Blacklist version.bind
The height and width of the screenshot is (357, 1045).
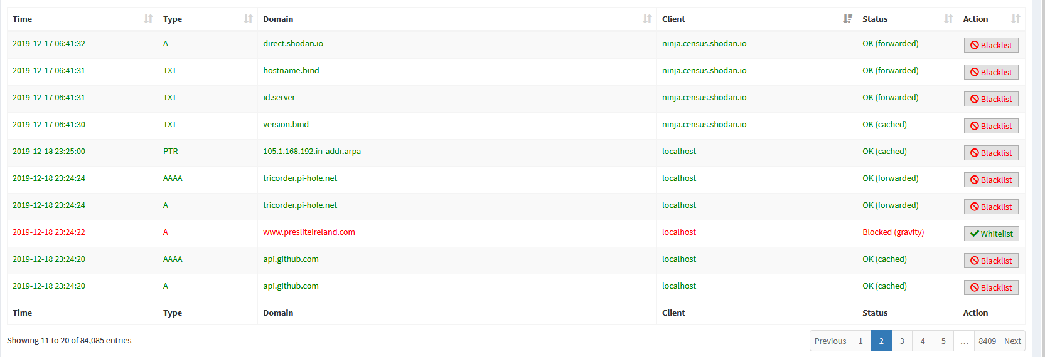(x=991, y=126)
